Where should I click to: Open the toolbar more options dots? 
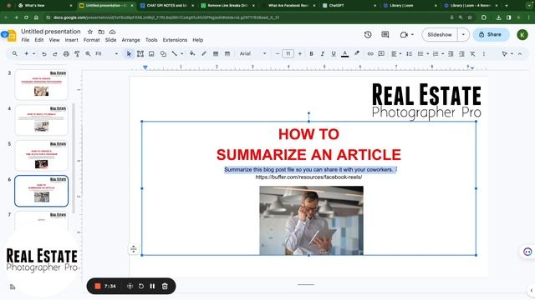(484, 53)
